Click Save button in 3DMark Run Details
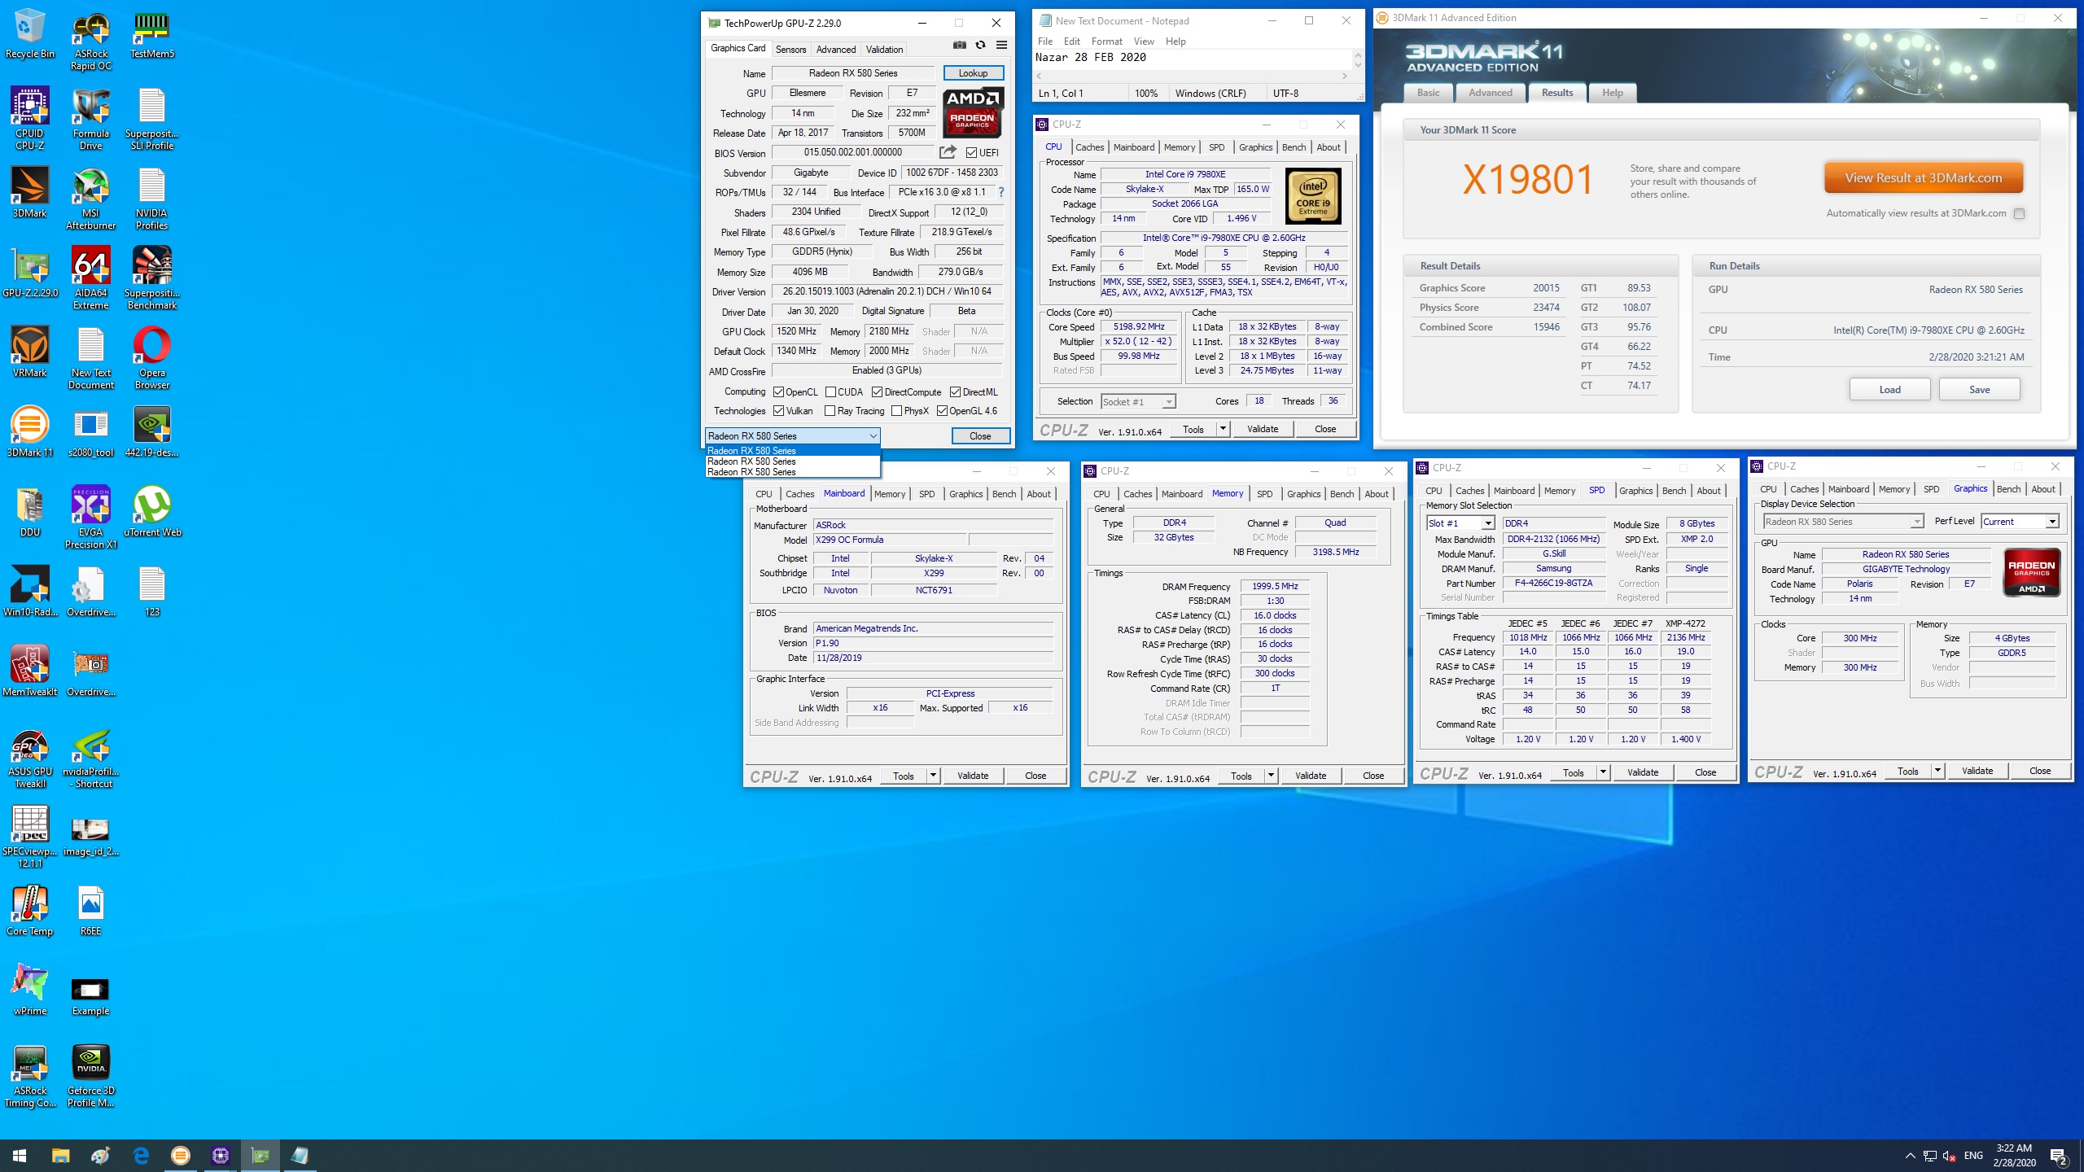The width and height of the screenshot is (2084, 1172). [x=1979, y=389]
